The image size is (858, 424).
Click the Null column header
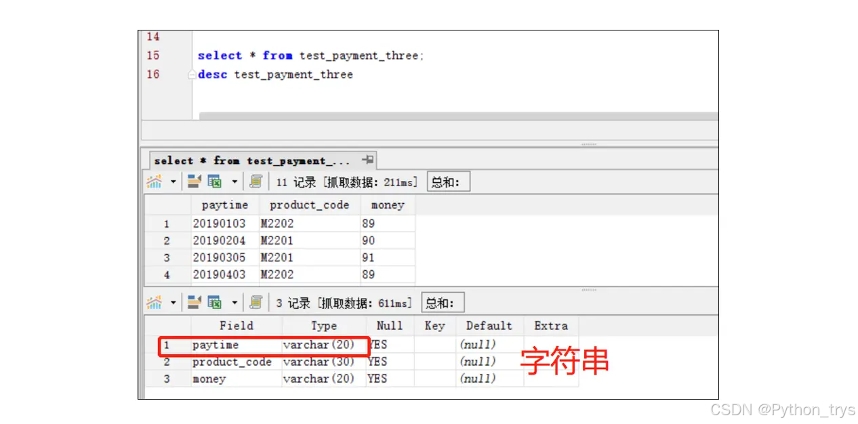coord(390,326)
